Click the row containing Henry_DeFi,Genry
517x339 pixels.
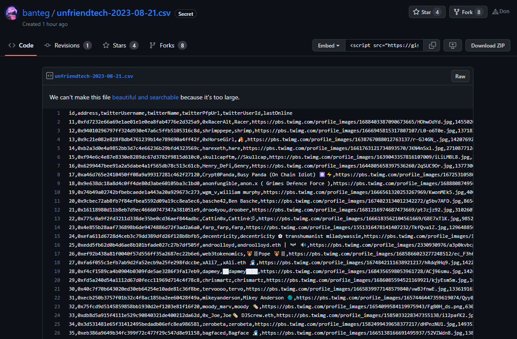pos(271,166)
